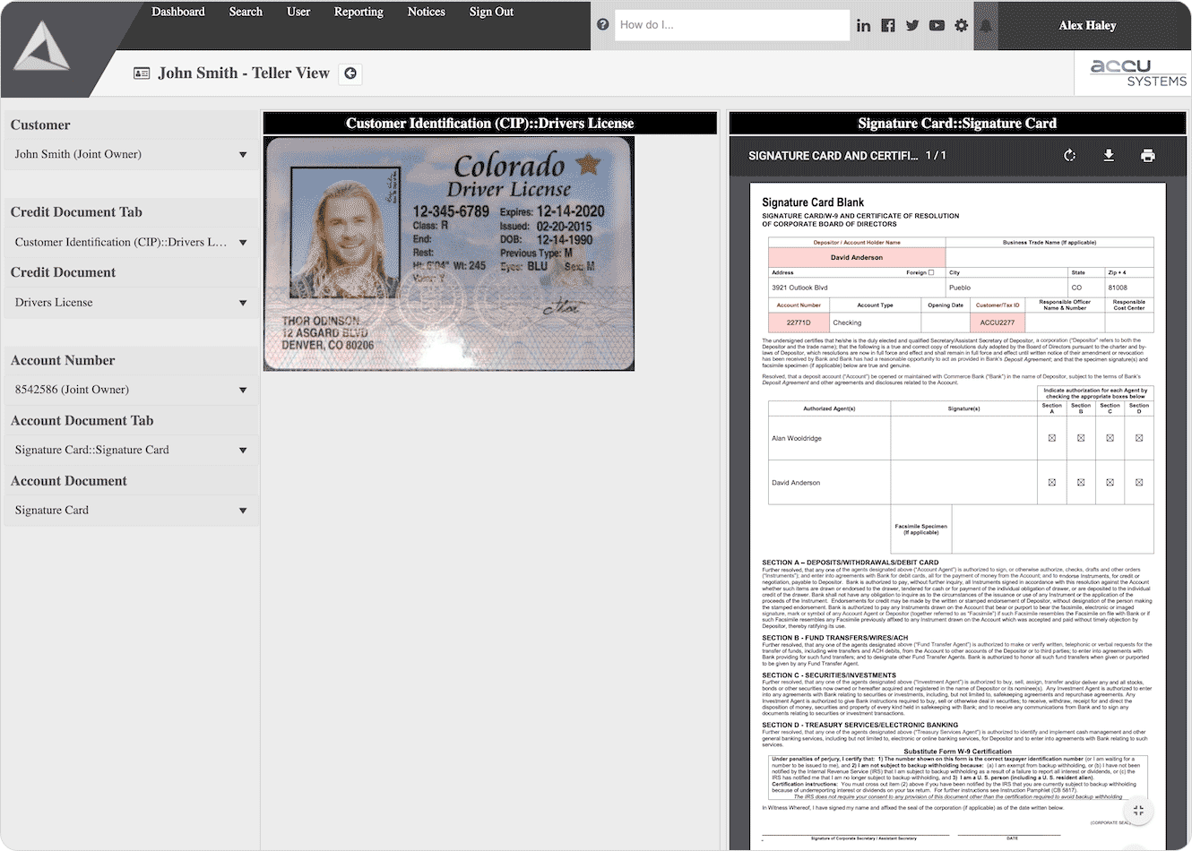This screenshot has height=851, width=1192.
Task: Open the Customer dropdown showing John Smith
Action: coord(131,155)
